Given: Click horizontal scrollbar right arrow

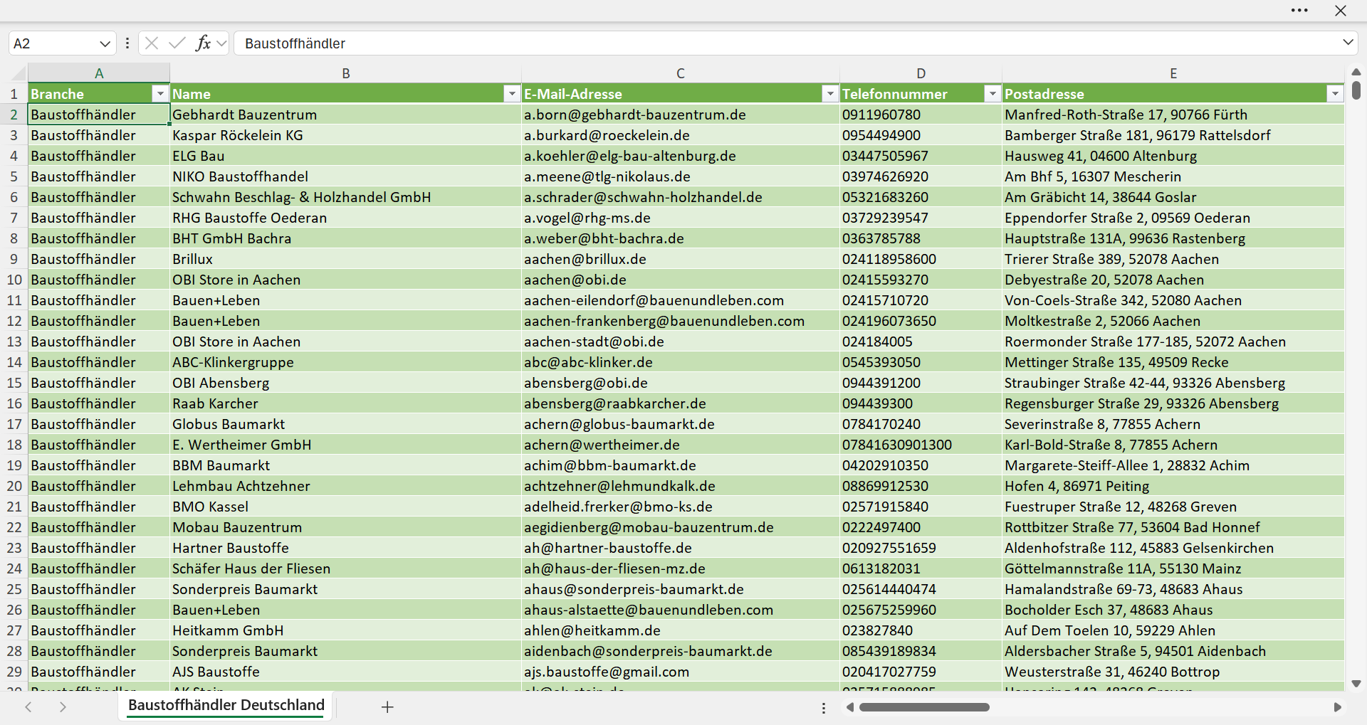Looking at the screenshot, I should 1337,707.
